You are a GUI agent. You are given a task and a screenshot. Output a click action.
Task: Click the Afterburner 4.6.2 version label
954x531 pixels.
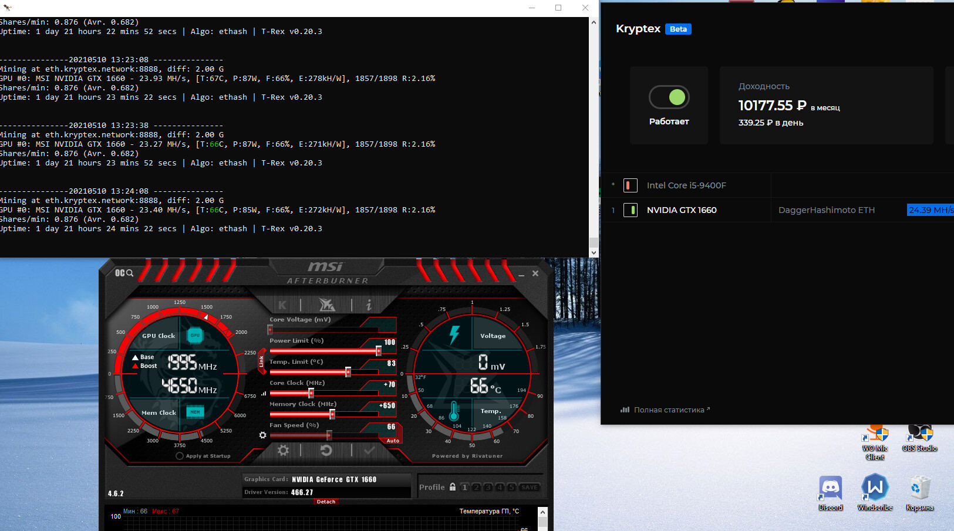point(116,493)
